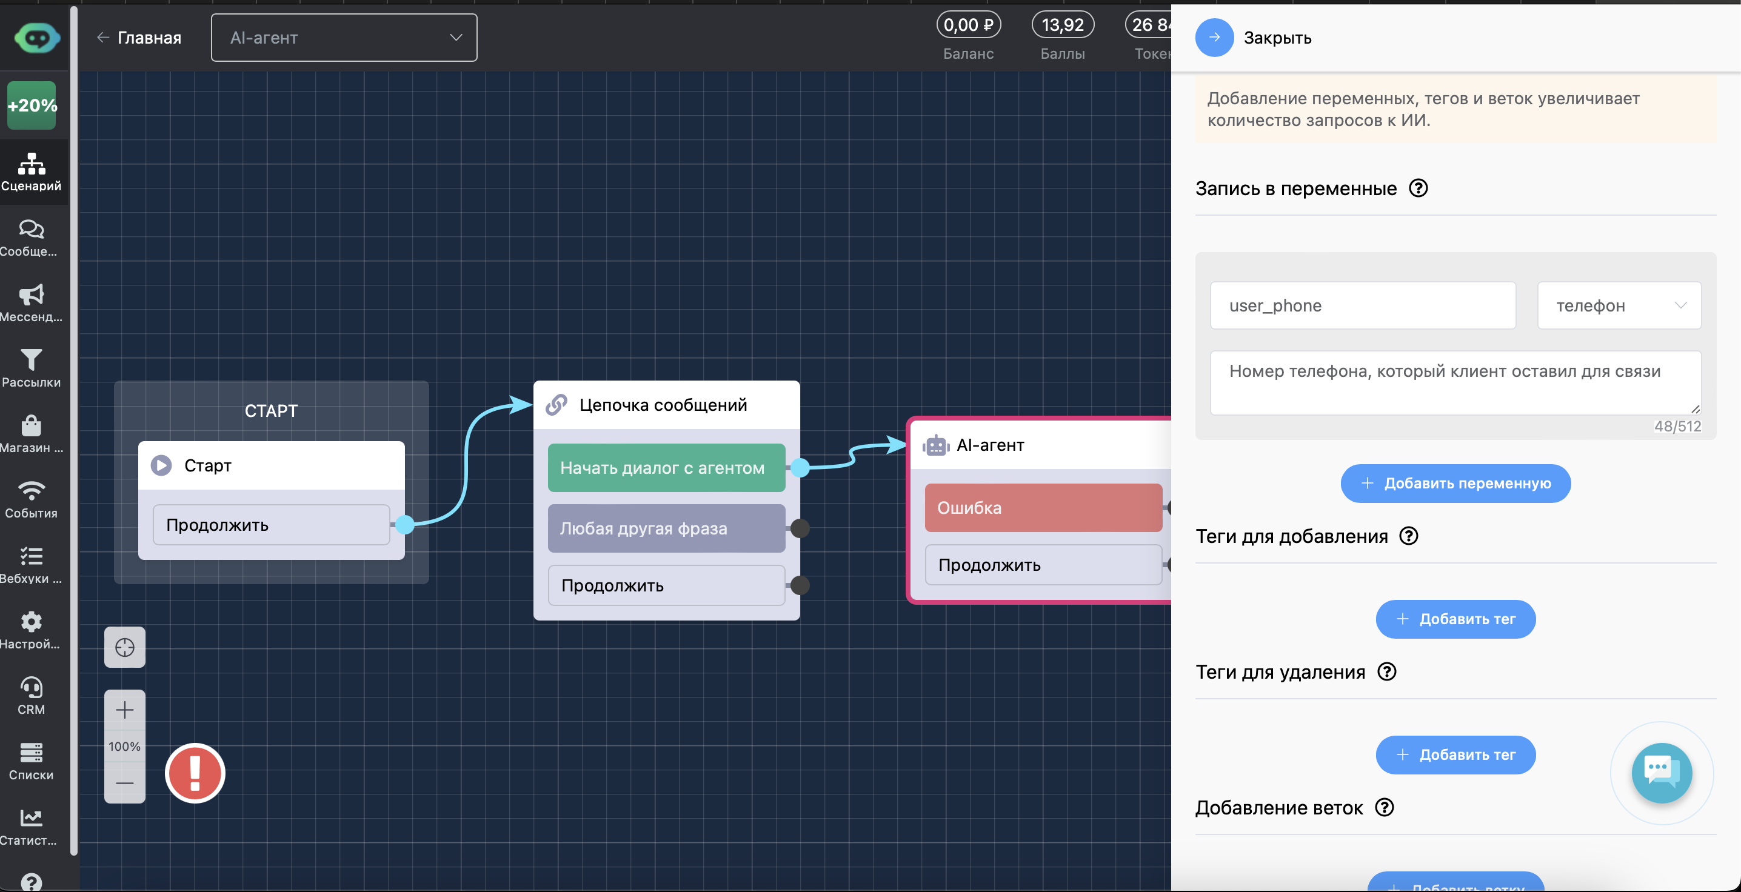Zoom in the canvas with plus button

click(x=124, y=710)
